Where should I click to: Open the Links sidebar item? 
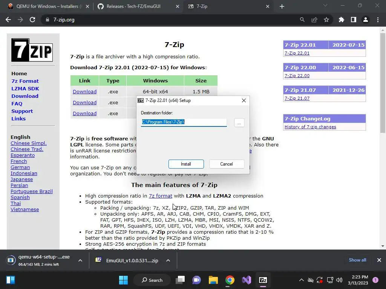pos(18,119)
